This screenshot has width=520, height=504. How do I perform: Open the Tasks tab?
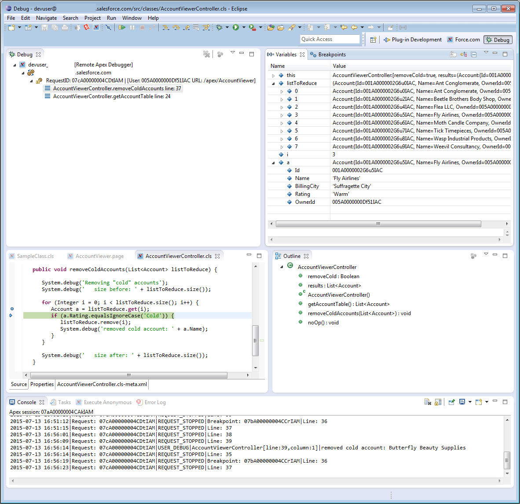click(61, 402)
